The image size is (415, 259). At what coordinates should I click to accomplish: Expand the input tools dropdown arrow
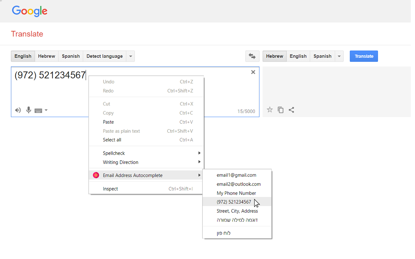[x=46, y=110]
